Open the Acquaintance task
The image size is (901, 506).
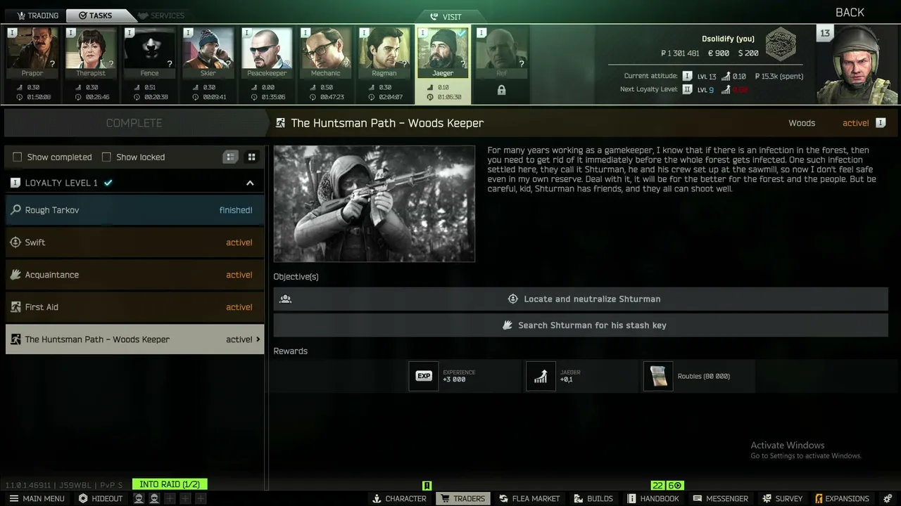coord(134,275)
